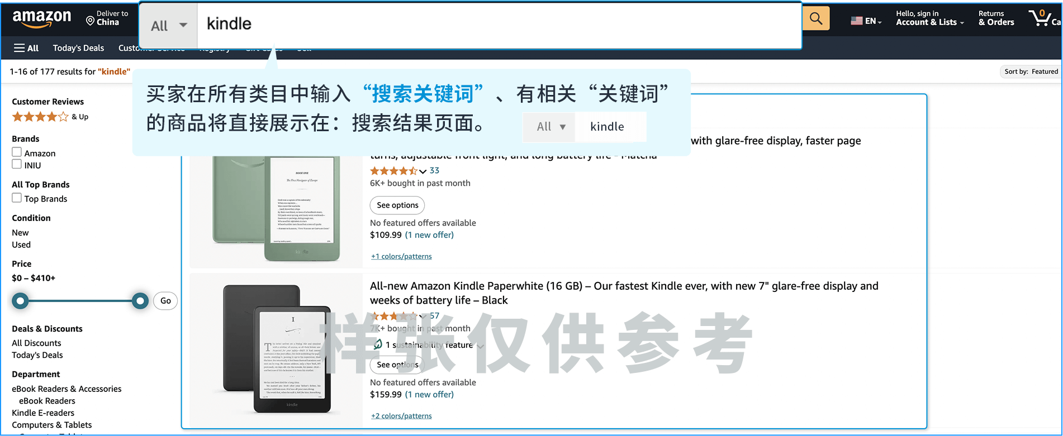Viewport: 1063px width, 436px height.
Task: Enable the Top Brands checkbox
Action: [17, 198]
